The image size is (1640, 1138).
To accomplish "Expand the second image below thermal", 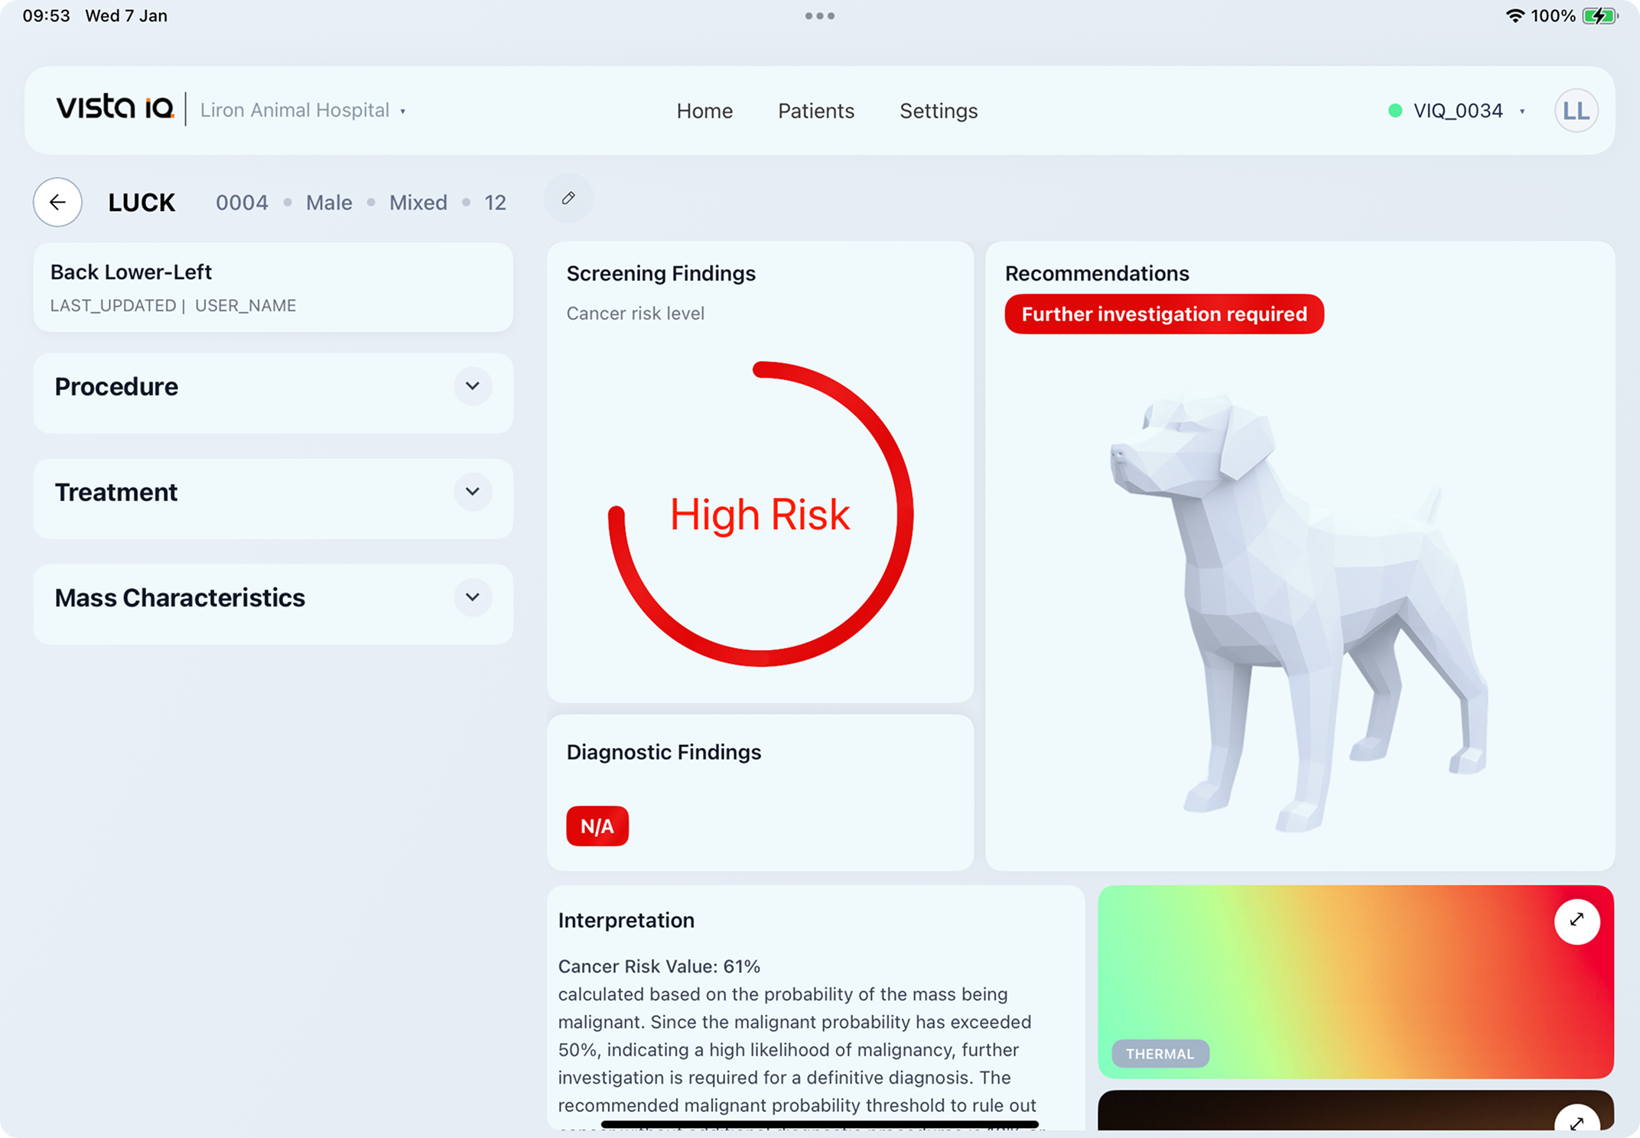I will [1577, 1122].
